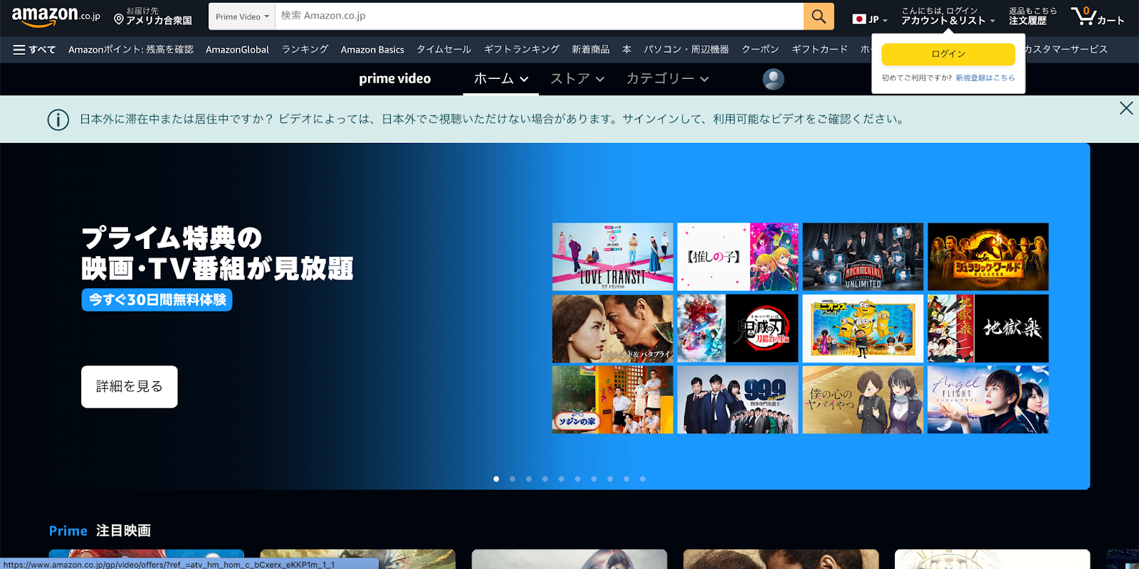Viewport: 1139px width, 569px height.
Task: Click the info circle icon in the banner
Action: point(58,119)
